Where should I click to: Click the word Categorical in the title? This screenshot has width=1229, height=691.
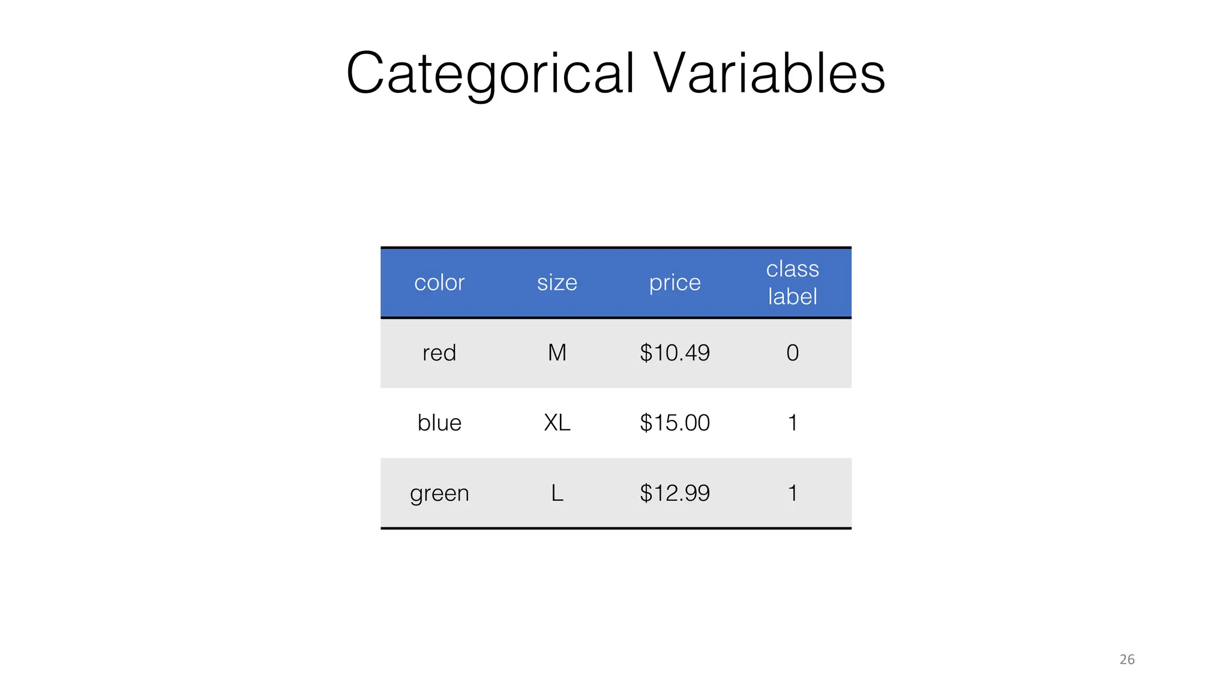click(x=490, y=73)
